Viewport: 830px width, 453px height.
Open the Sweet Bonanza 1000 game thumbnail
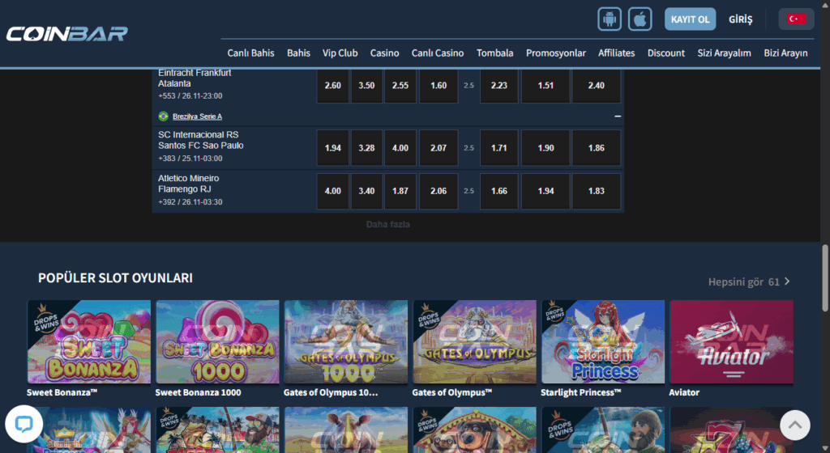pyautogui.click(x=217, y=341)
